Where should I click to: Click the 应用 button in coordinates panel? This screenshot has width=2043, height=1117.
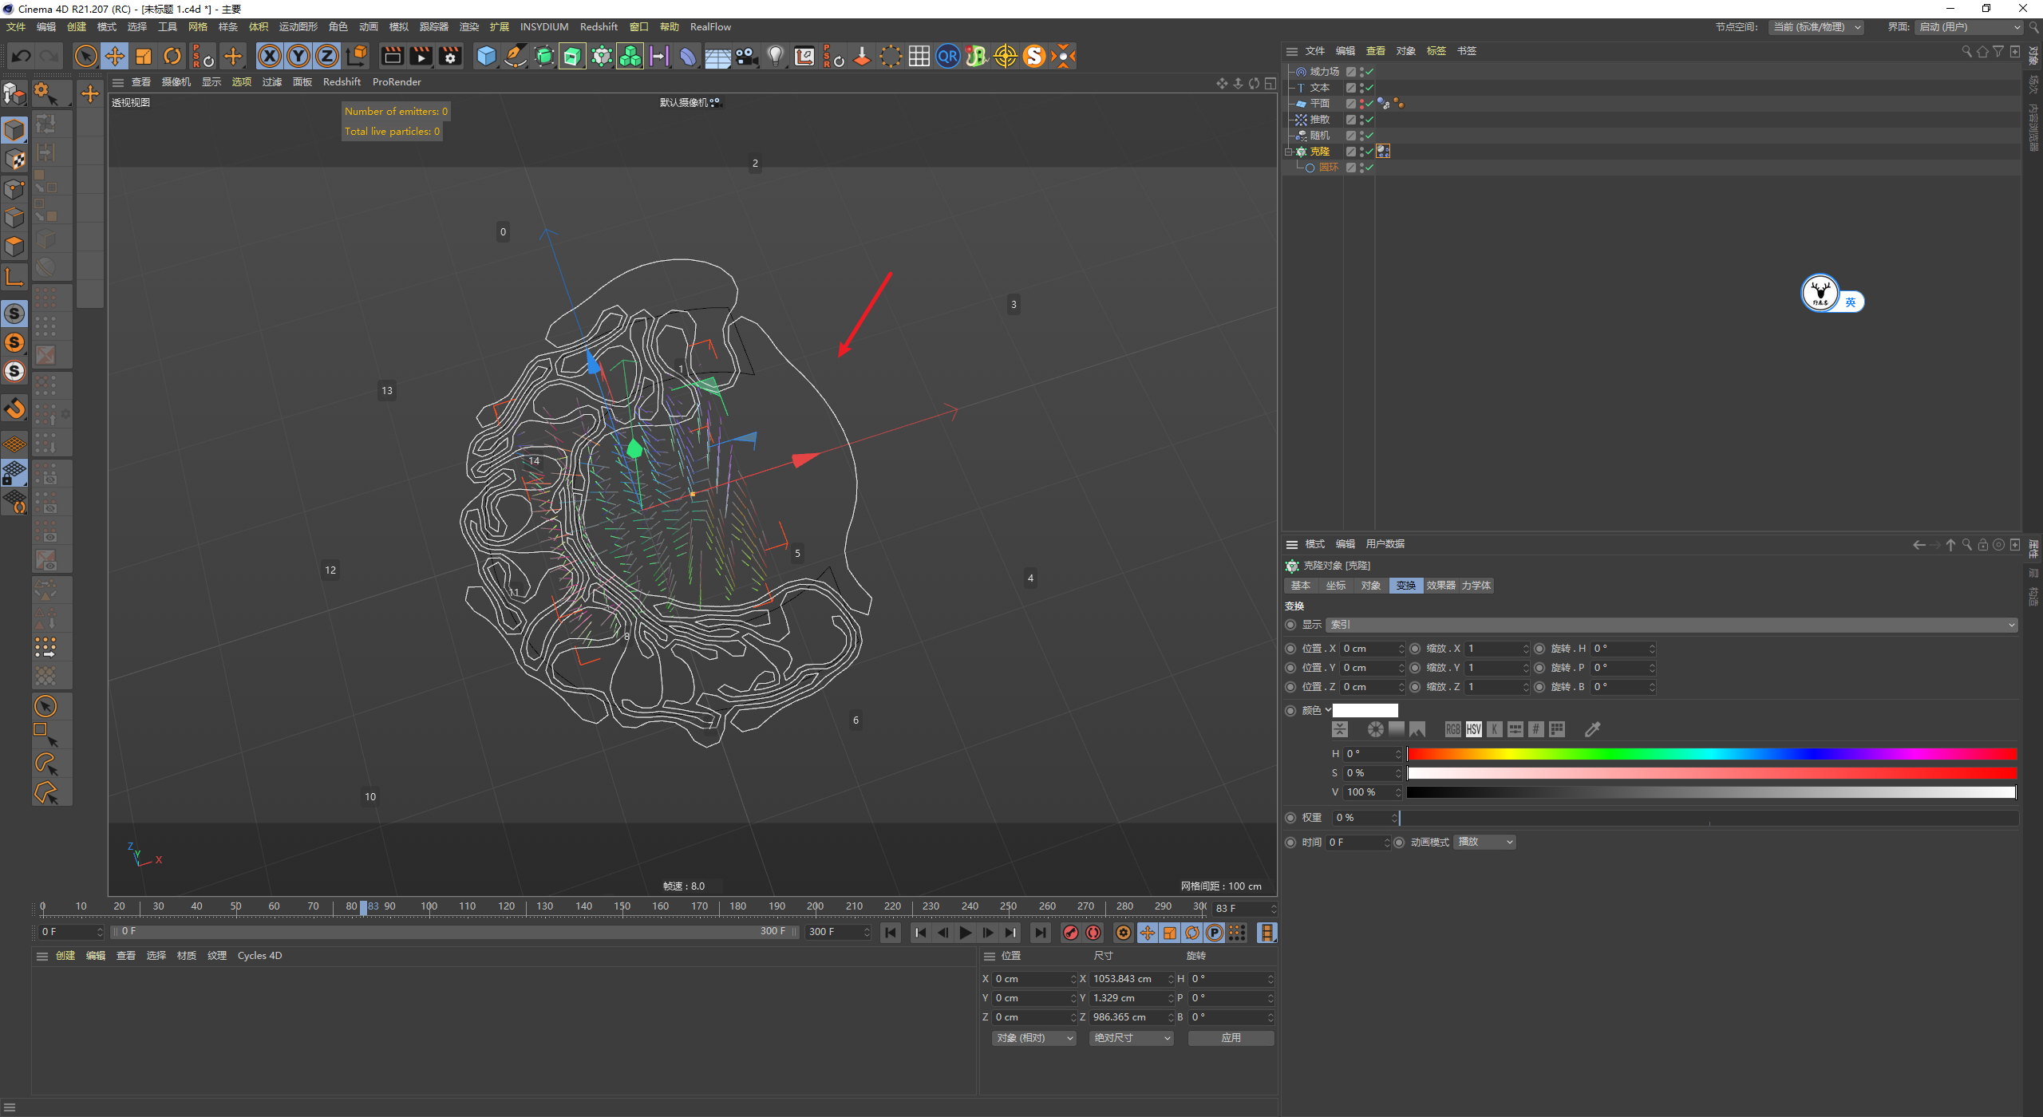point(1231,1038)
